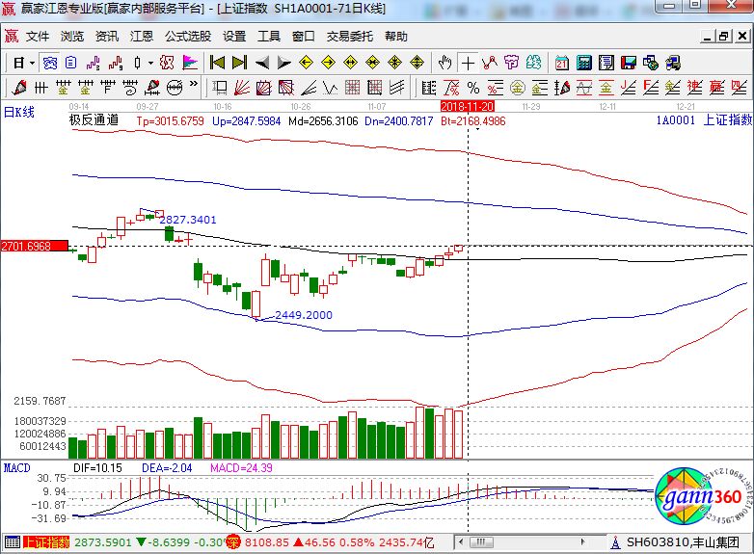
Task: Click the MACD indicator label
Action: pyautogui.click(x=16, y=467)
